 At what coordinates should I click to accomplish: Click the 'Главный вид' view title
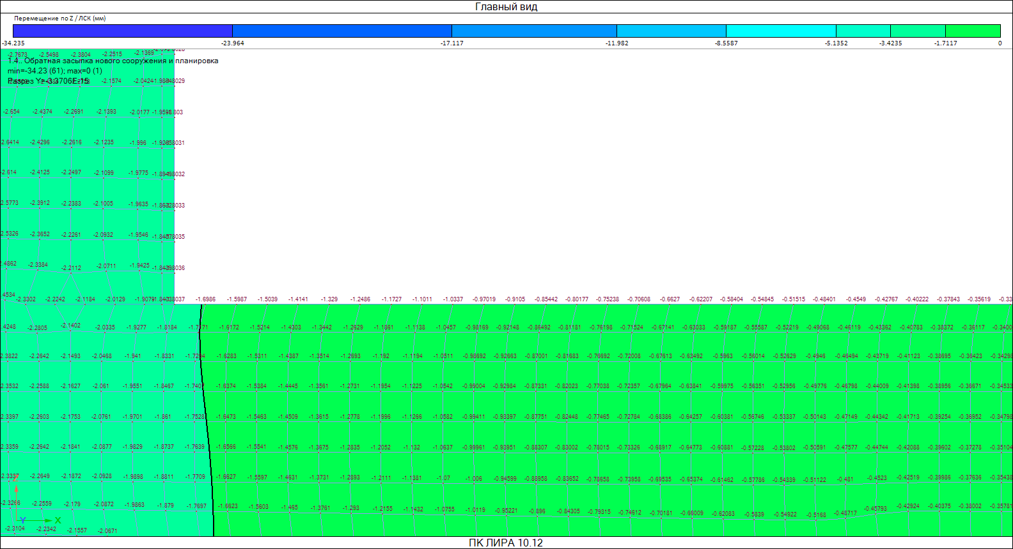(x=506, y=7)
